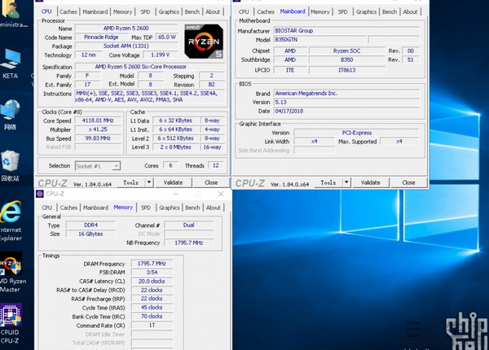Select the Graphics tab in the Memory window
Viewport: 489px width, 350px height.
point(169,208)
